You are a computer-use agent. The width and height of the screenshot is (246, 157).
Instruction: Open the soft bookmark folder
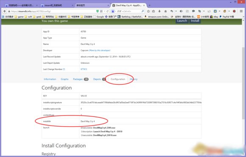(x=28, y=17)
